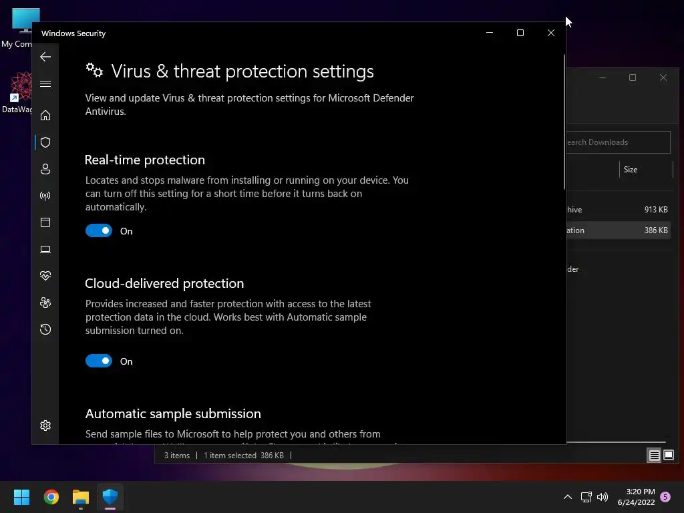
Task: Maximize the Windows Security window
Action: (x=520, y=33)
